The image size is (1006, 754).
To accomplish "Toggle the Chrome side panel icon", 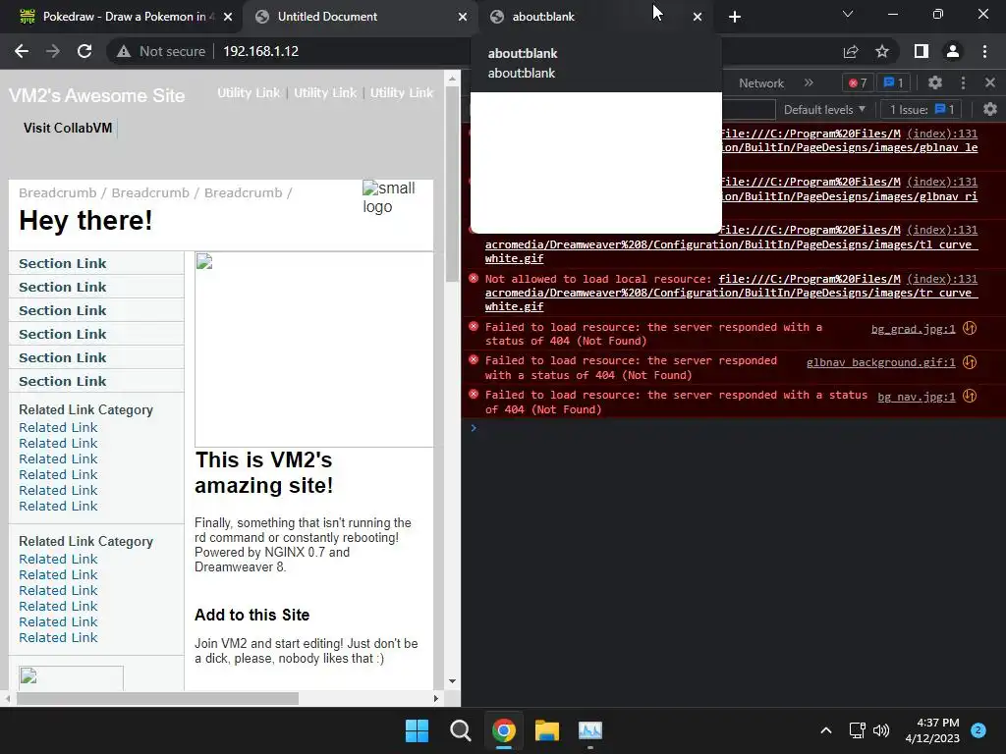I will (x=922, y=51).
